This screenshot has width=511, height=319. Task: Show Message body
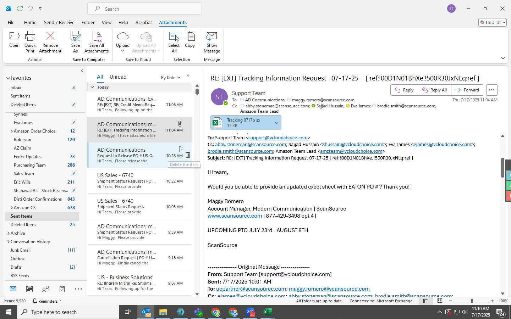click(212, 42)
